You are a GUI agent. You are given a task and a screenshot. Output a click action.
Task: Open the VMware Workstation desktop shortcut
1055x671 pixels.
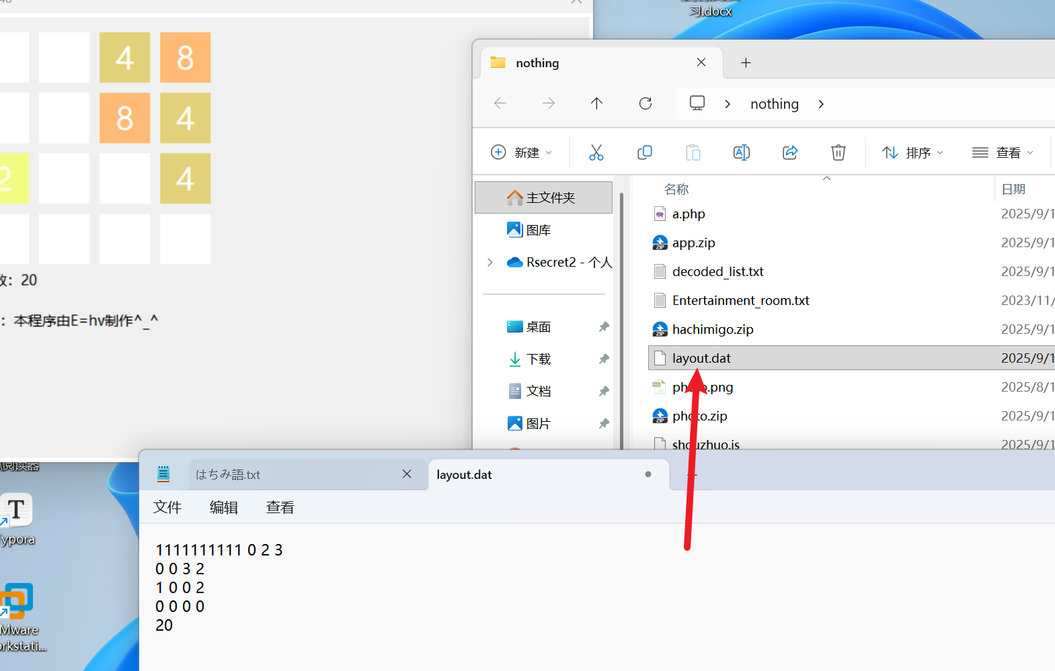click(x=19, y=618)
